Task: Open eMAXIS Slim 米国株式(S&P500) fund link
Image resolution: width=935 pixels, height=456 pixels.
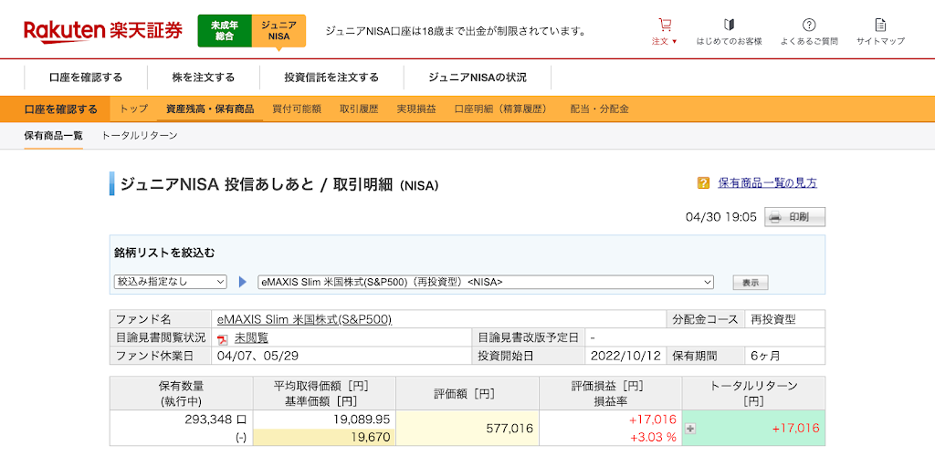Action: pyautogui.click(x=305, y=319)
